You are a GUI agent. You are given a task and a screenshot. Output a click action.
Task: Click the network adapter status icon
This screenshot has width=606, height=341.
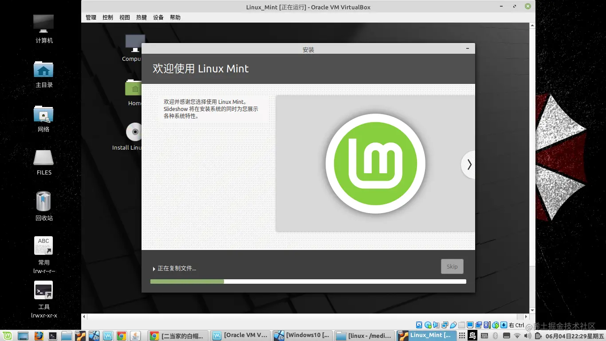click(x=445, y=325)
